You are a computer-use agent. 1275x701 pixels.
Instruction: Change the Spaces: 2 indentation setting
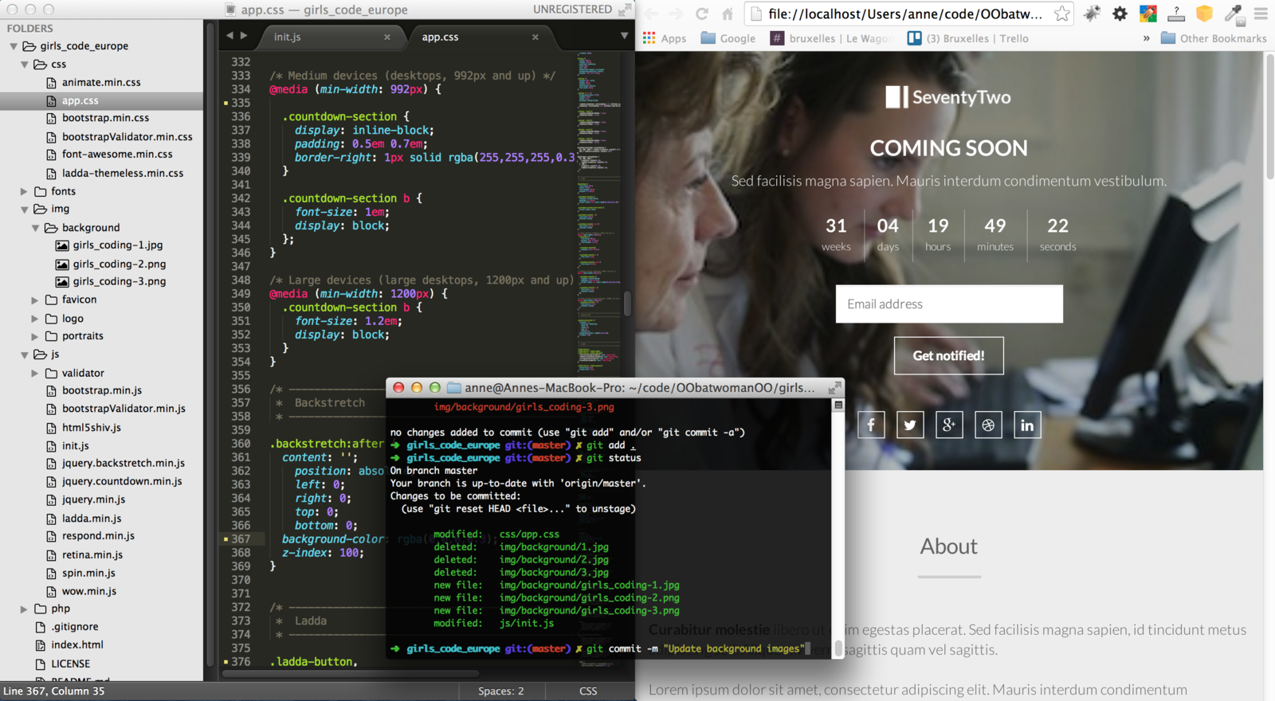[500, 691]
